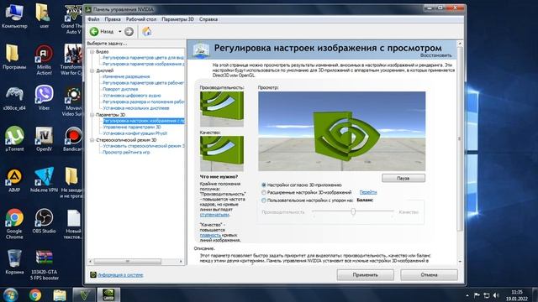Click the Performance-Quality slider thumb
538x302 pixels.
pos(353,211)
